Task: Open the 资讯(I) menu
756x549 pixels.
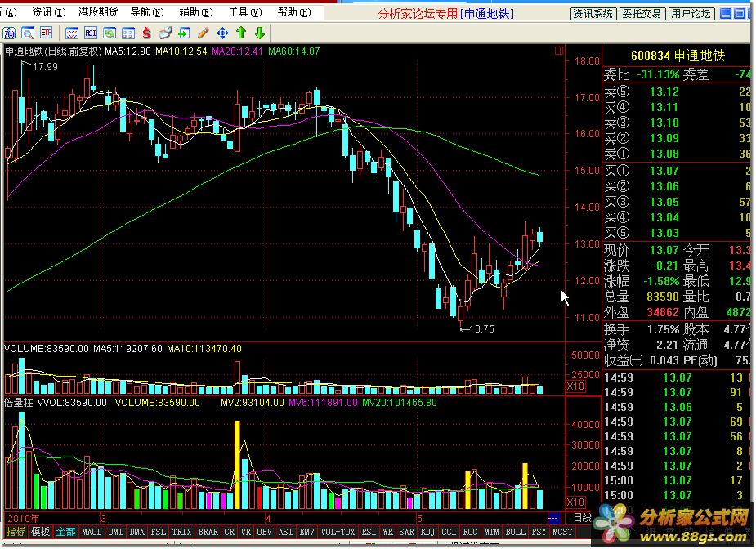Action: (49, 12)
